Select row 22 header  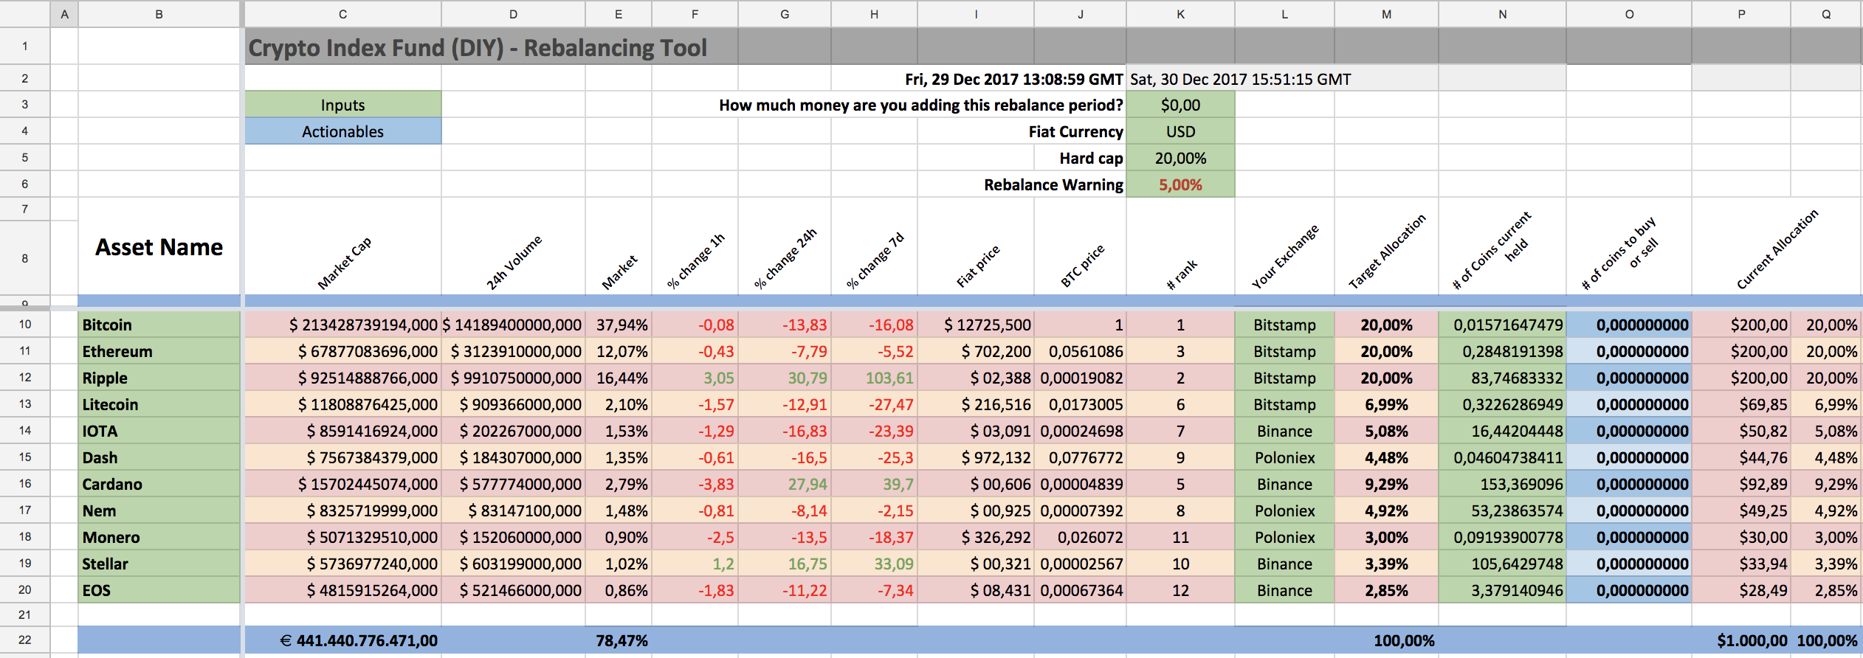click(25, 640)
